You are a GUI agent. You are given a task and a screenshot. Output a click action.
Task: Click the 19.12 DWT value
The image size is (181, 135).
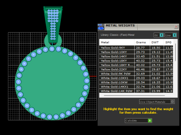(x=156, y=52)
